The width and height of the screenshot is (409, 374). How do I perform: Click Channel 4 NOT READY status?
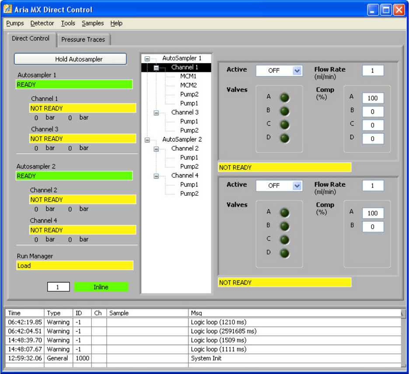pyautogui.click(x=83, y=230)
